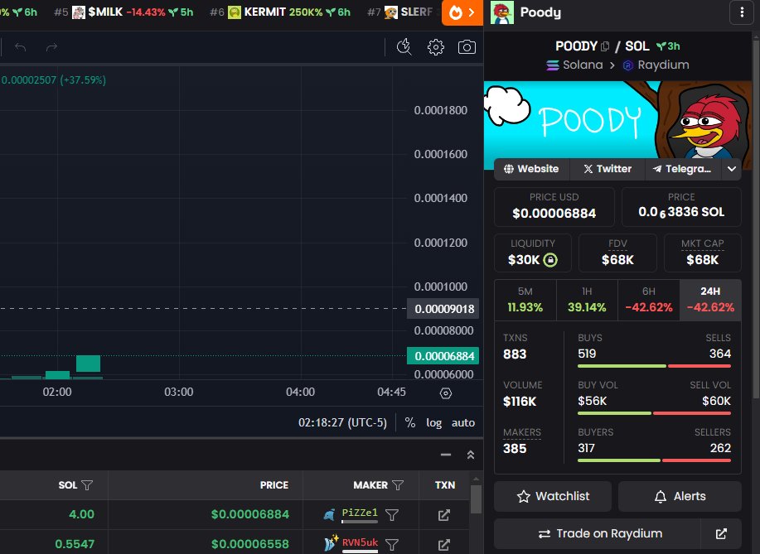
Task: Open the Poody Twitter link
Action: click(608, 169)
